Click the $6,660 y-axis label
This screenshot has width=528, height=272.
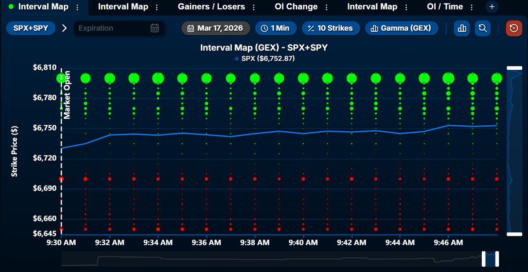44,218
